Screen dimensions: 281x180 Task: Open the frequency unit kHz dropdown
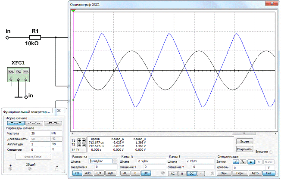(x=57, y=133)
